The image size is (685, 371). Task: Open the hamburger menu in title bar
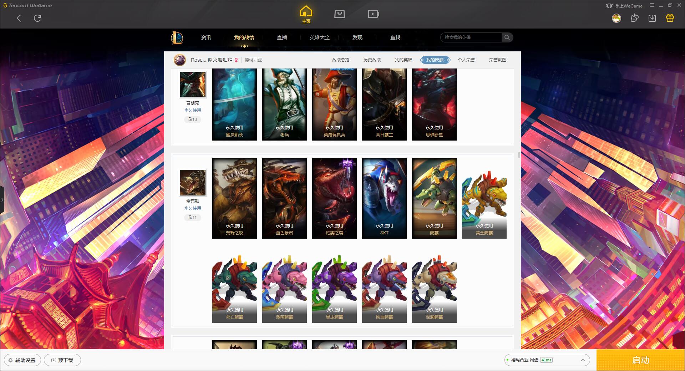coord(652,5)
